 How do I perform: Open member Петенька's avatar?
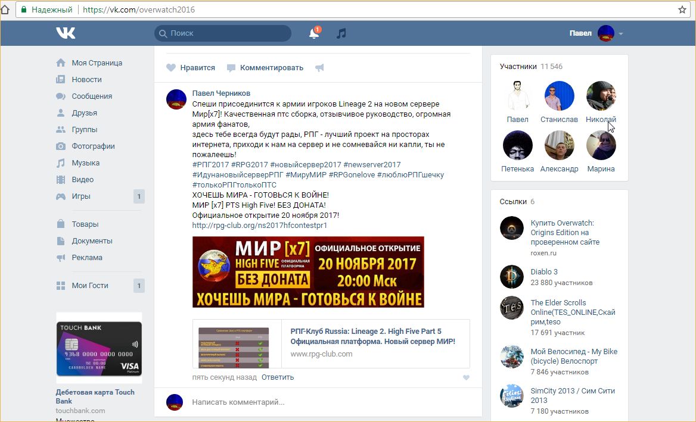[x=518, y=145]
